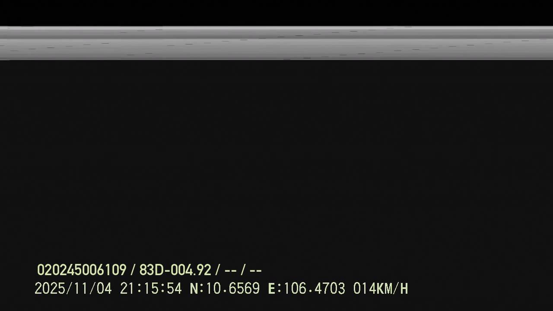The image size is (553, 311).
Task: Click the center of dark video area
Action: (x=276, y=160)
